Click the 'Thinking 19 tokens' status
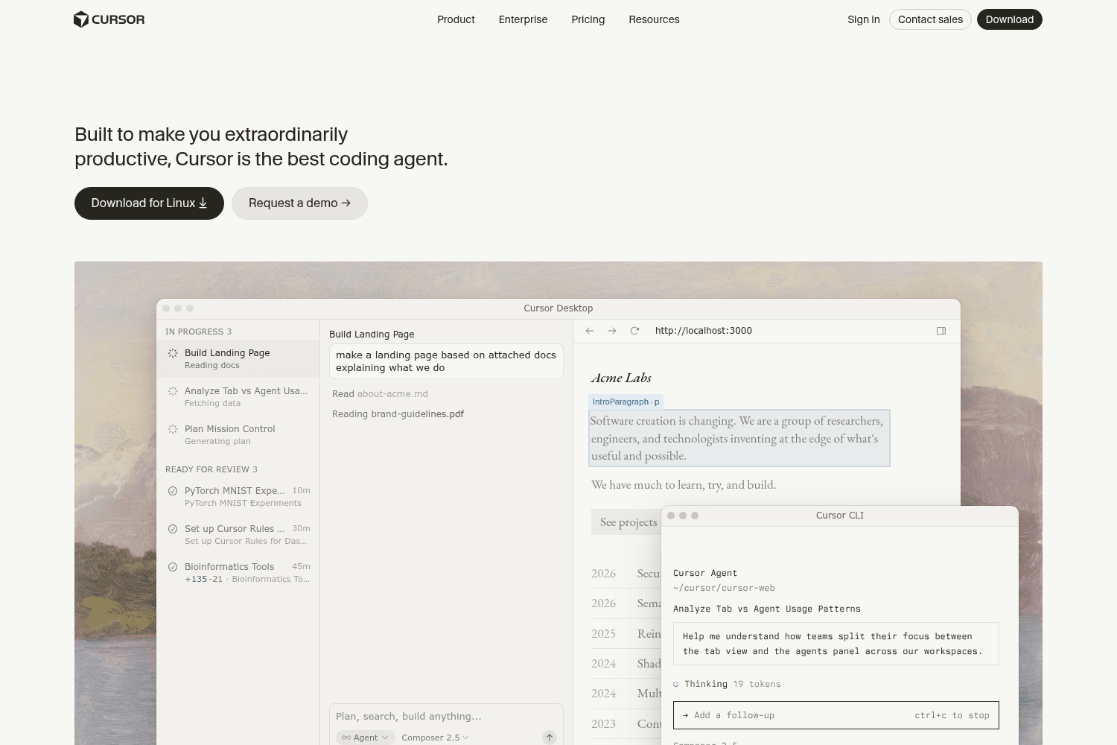The height and width of the screenshot is (745, 1117). coord(727,684)
